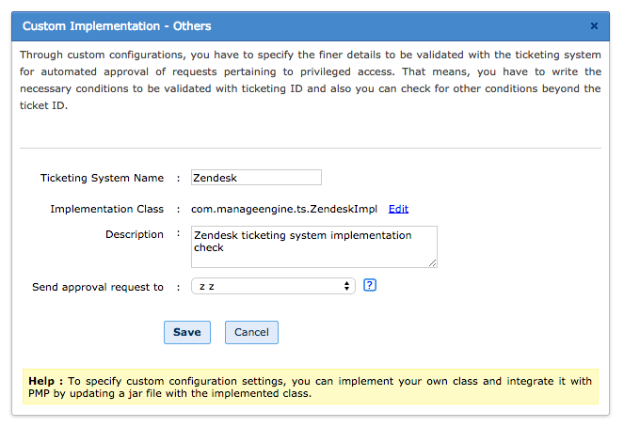The width and height of the screenshot is (624, 427).
Task: Click the bold 'Help :' heading
Action: coord(45,381)
